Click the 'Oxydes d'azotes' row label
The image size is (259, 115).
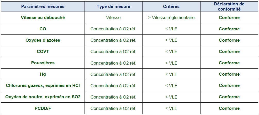[x=43, y=40]
